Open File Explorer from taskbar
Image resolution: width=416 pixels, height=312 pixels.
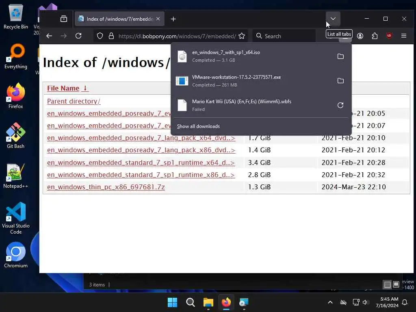[208, 302]
